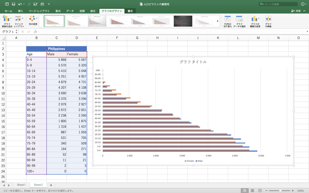Open the 挿入 tab
The height and width of the screenshot is (193, 309).
tap(21, 11)
